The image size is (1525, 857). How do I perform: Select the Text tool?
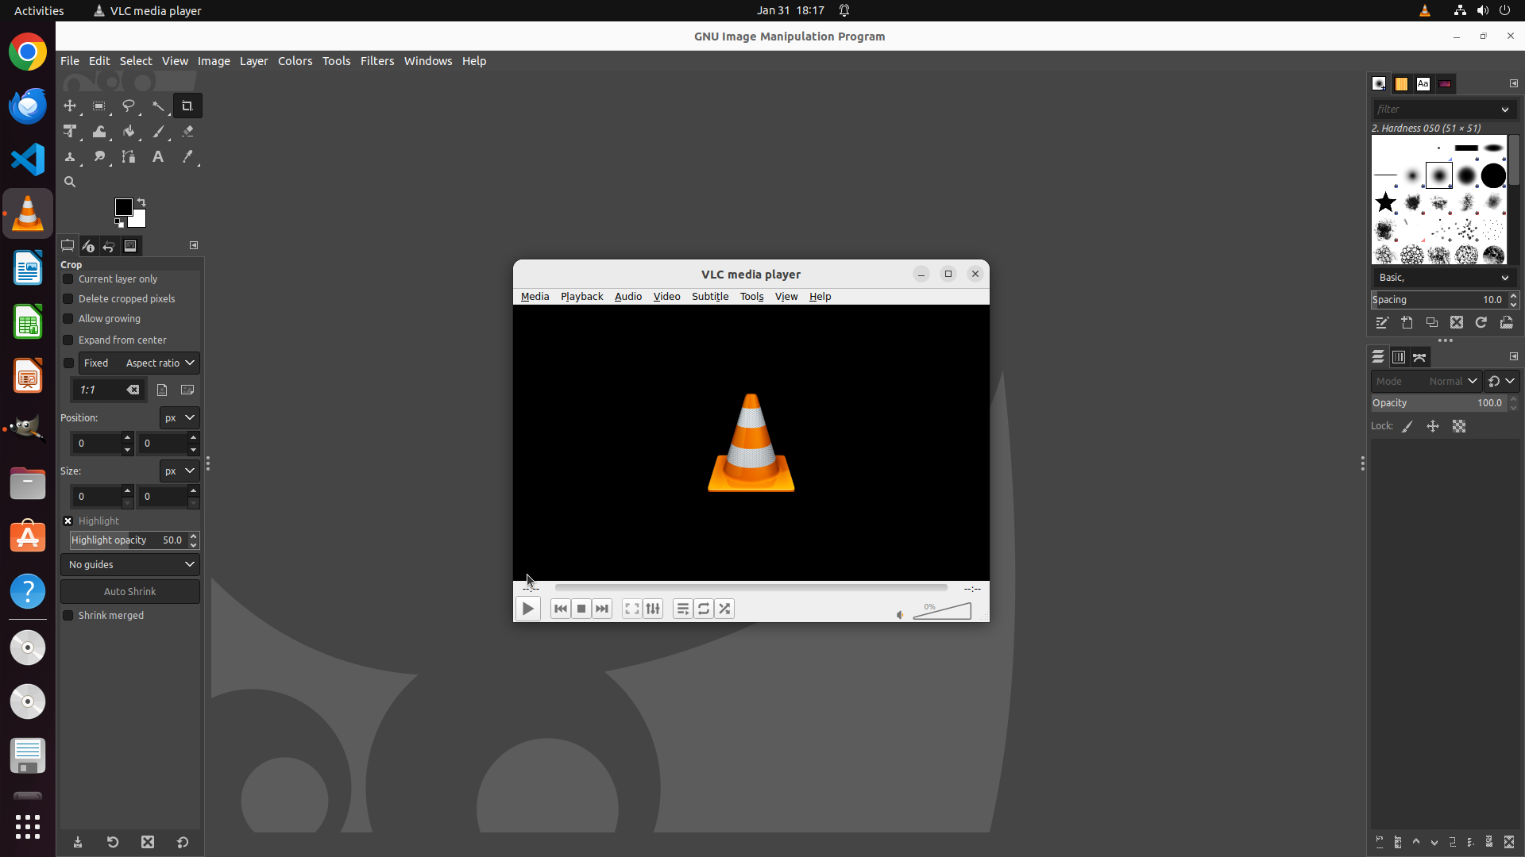158,157
